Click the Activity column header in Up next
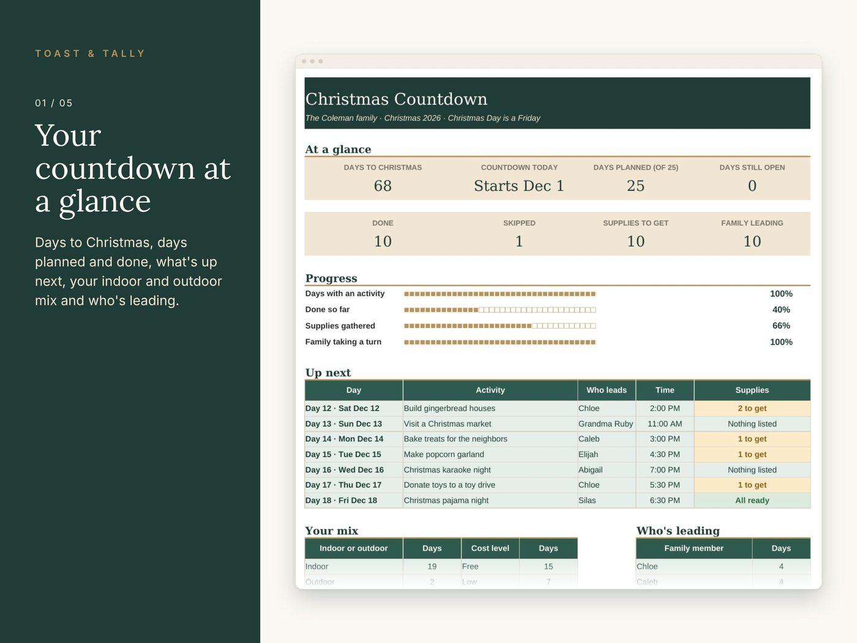The height and width of the screenshot is (643, 857). [x=490, y=390]
